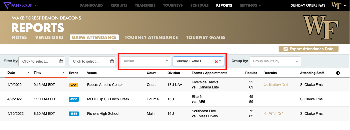Screen dimensions: 350x130
Task: Click the small WF logo in top bar
Action: tap(336, 5)
